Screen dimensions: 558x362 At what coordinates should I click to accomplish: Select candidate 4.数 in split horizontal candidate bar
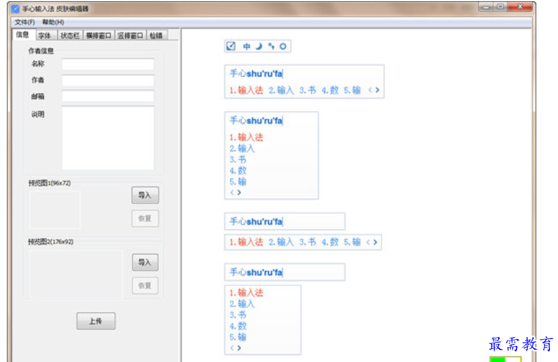pyautogui.click(x=330, y=242)
